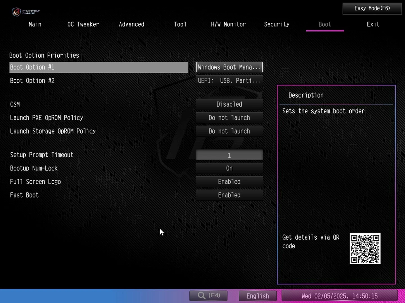Expand Launch PXE OpROM Policy value
This screenshot has width=405, height=303.
[229, 118]
